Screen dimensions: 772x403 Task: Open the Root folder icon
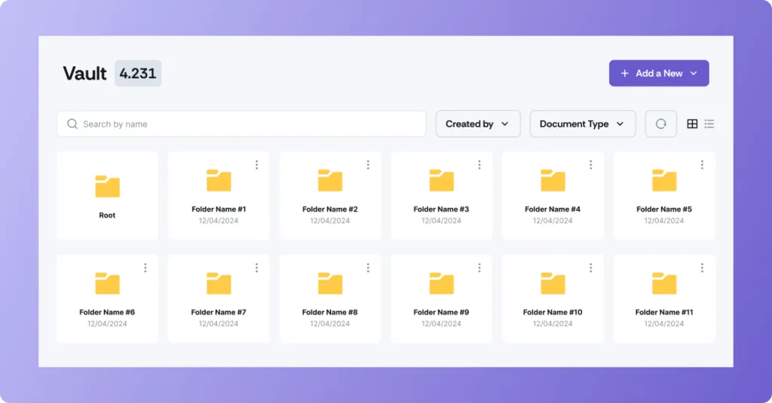click(107, 186)
